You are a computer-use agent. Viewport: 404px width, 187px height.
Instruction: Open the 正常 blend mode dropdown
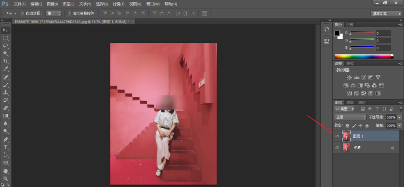pyautogui.click(x=350, y=117)
